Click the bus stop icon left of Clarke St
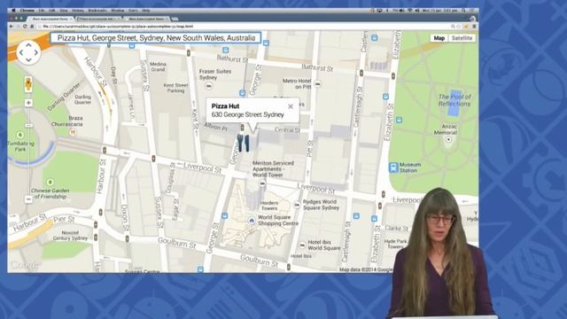This screenshot has height=319, width=567. pyautogui.click(x=374, y=219)
